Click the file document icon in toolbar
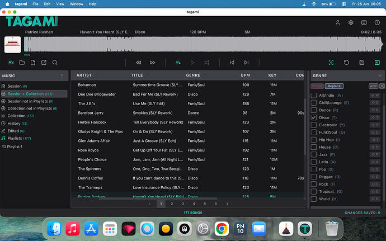386x241 pixels. point(33,63)
